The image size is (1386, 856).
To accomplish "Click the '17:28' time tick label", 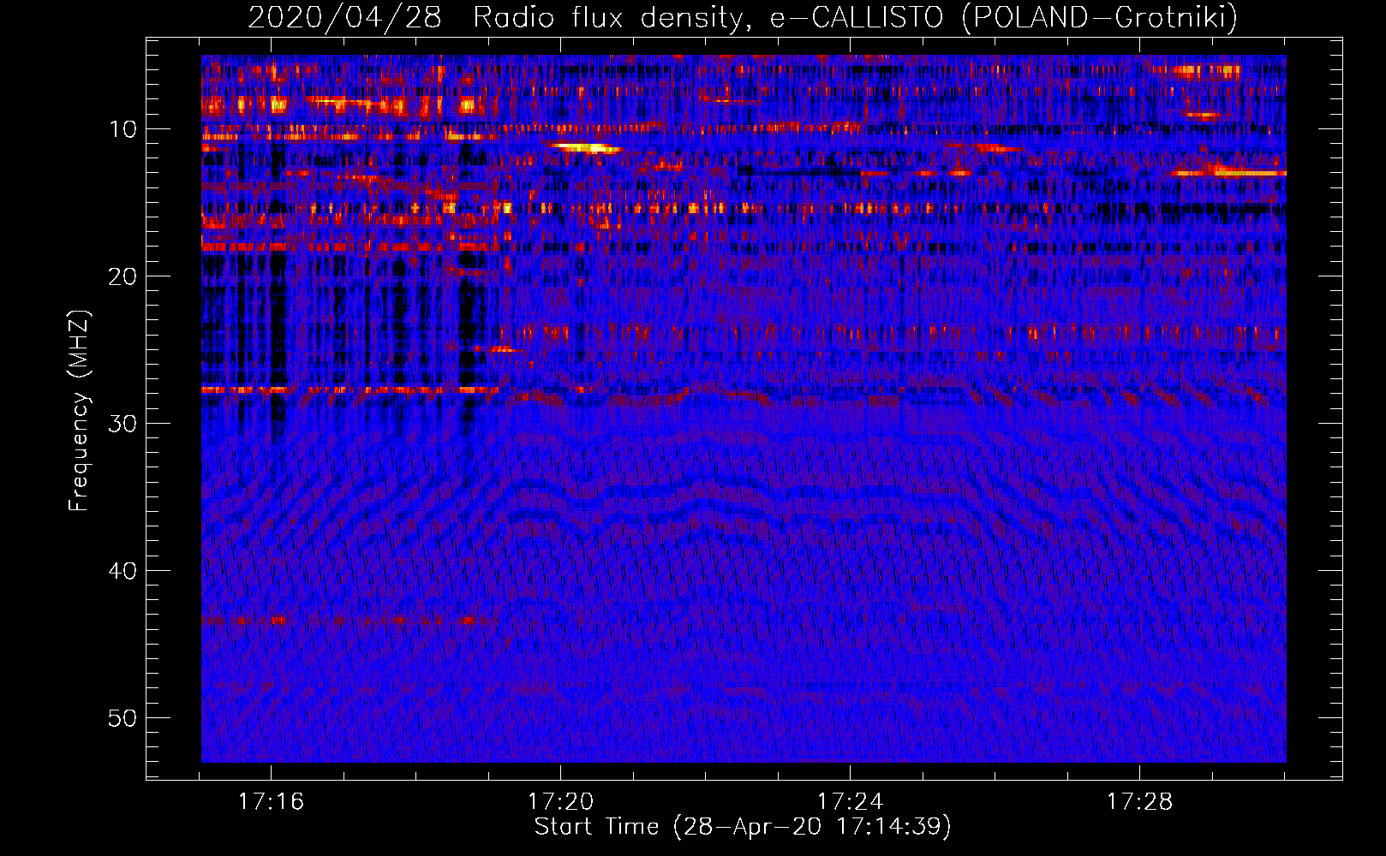I will click(1139, 802).
